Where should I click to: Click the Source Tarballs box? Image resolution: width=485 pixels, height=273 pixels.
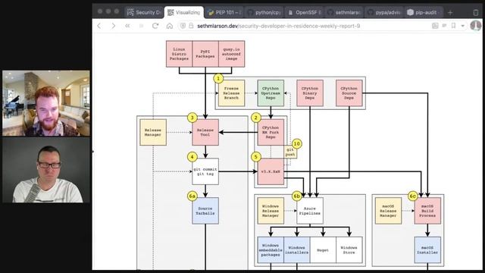(205, 211)
